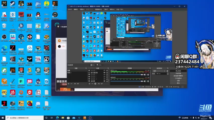Open the Help menu in OBS
Image resolution: width=214 pixels, height=120 pixels.
[112, 9]
